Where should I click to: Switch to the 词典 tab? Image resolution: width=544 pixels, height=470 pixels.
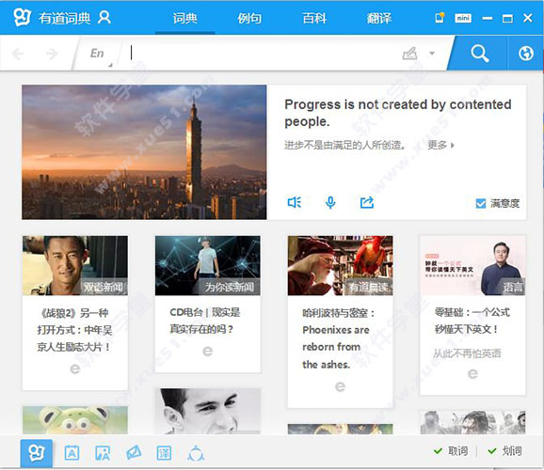[x=184, y=18]
